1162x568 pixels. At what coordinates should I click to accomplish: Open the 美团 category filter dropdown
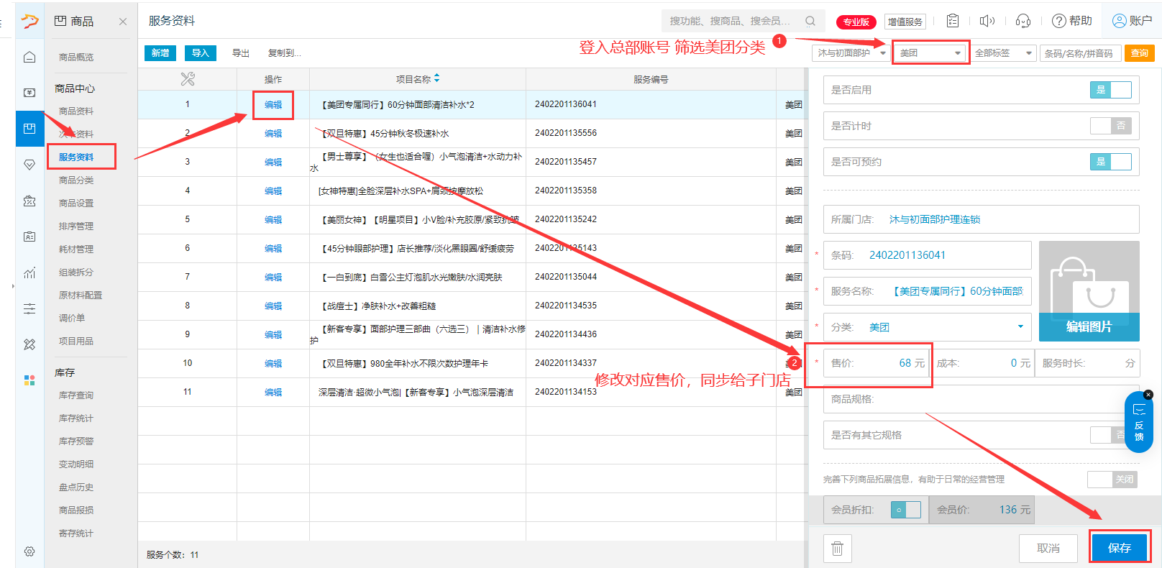(930, 53)
